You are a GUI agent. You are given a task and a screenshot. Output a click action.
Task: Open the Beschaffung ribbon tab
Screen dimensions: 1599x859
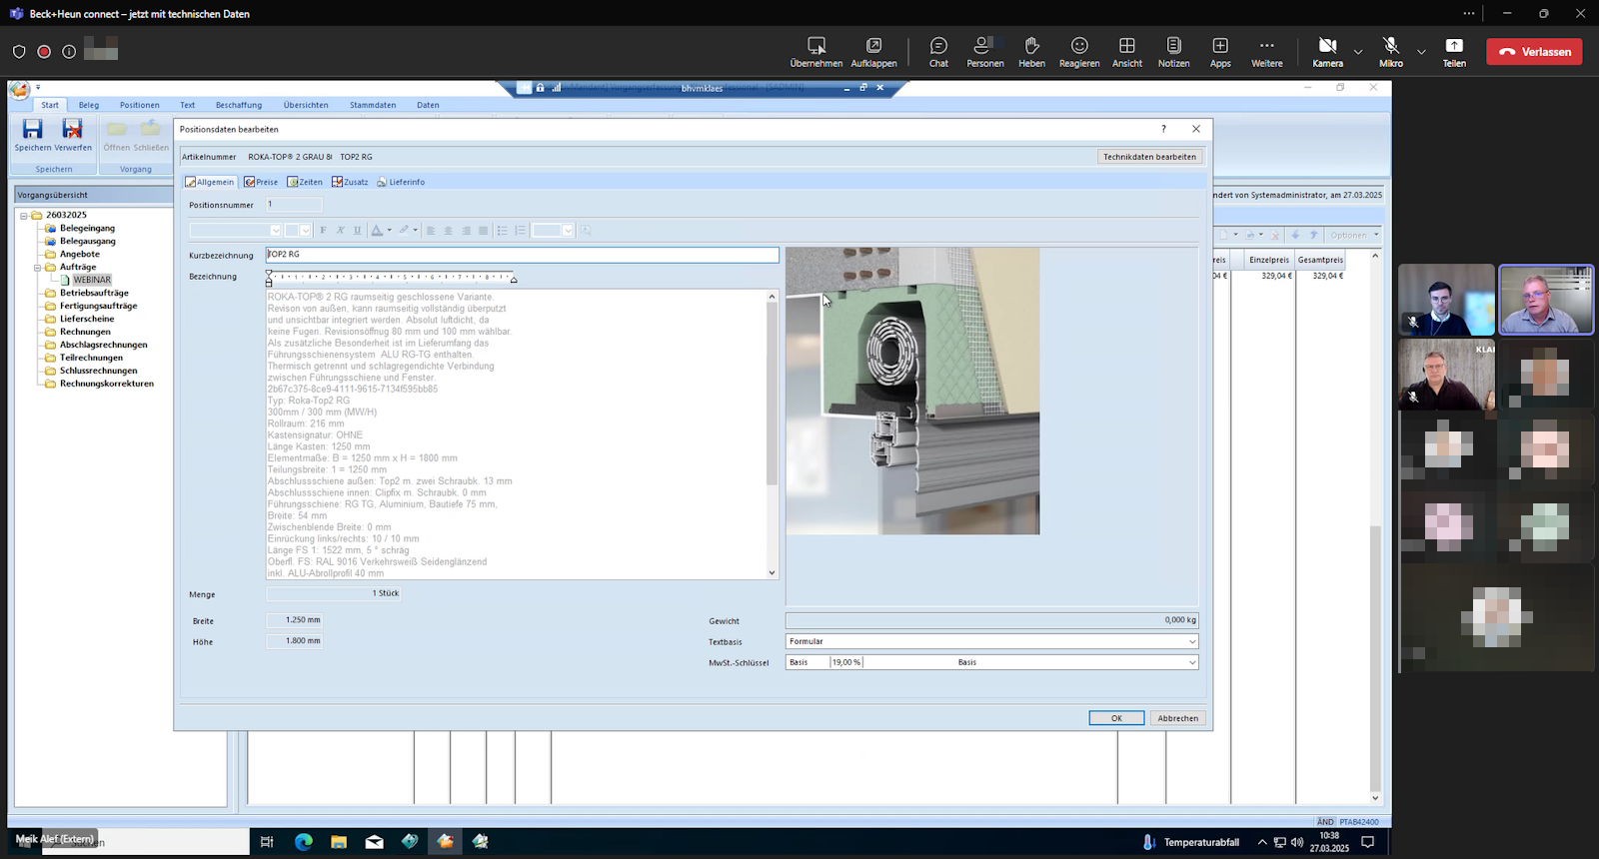239,105
